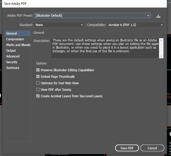171x156 pixels.
Task: Open the Marks and Bleeds section
Action: pyautogui.click(x=18, y=45)
